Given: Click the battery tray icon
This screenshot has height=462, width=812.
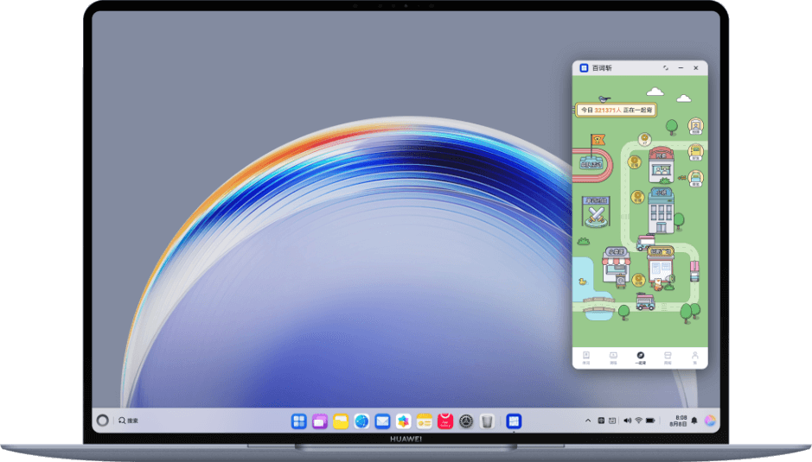Looking at the screenshot, I should click(650, 421).
